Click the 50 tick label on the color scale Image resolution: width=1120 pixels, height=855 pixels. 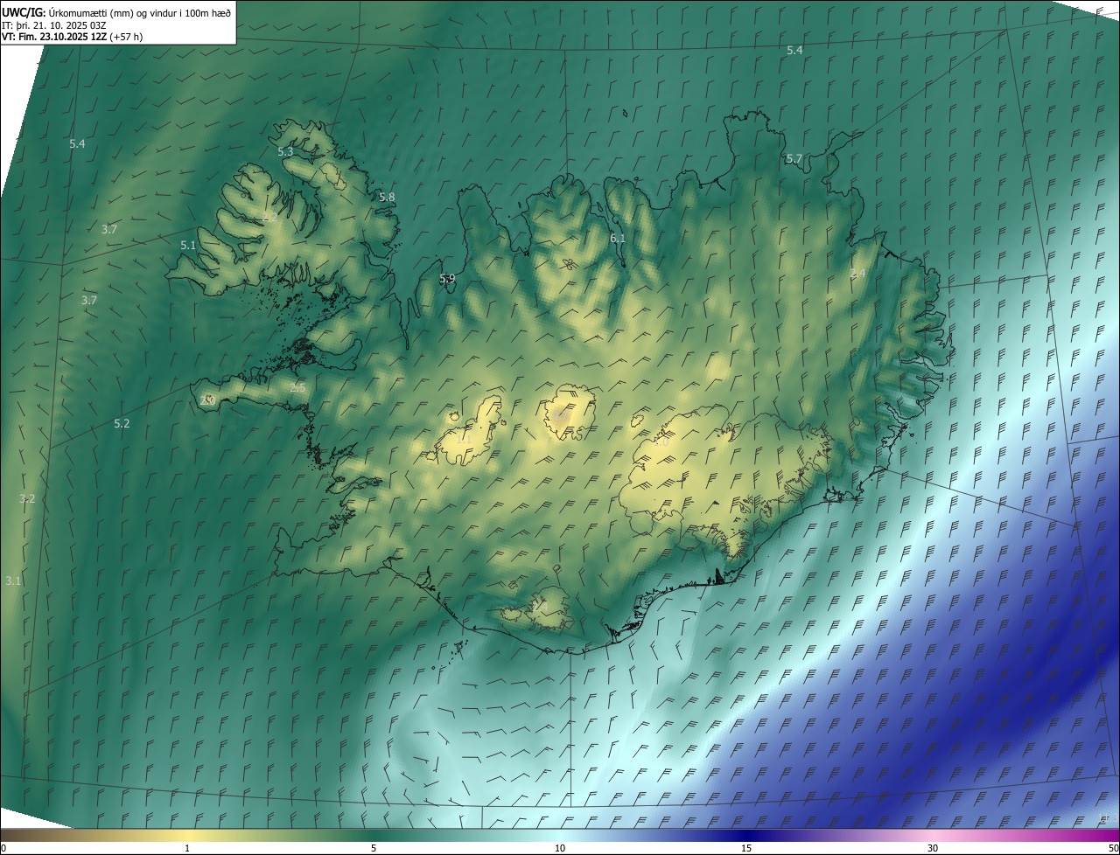pos(1113,849)
